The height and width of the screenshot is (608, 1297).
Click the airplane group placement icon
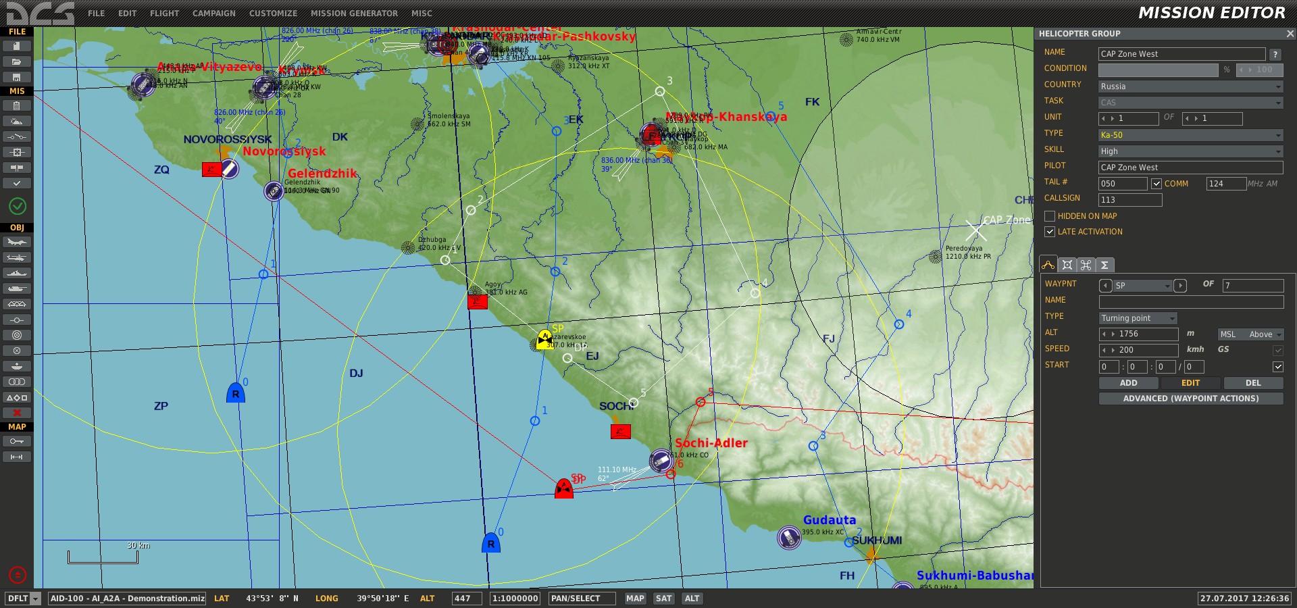(17, 242)
